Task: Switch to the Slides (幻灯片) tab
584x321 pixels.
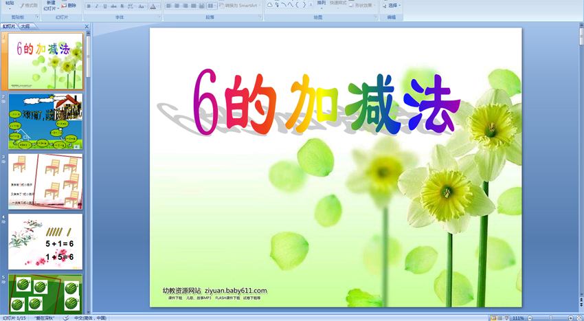Action: (9, 26)
